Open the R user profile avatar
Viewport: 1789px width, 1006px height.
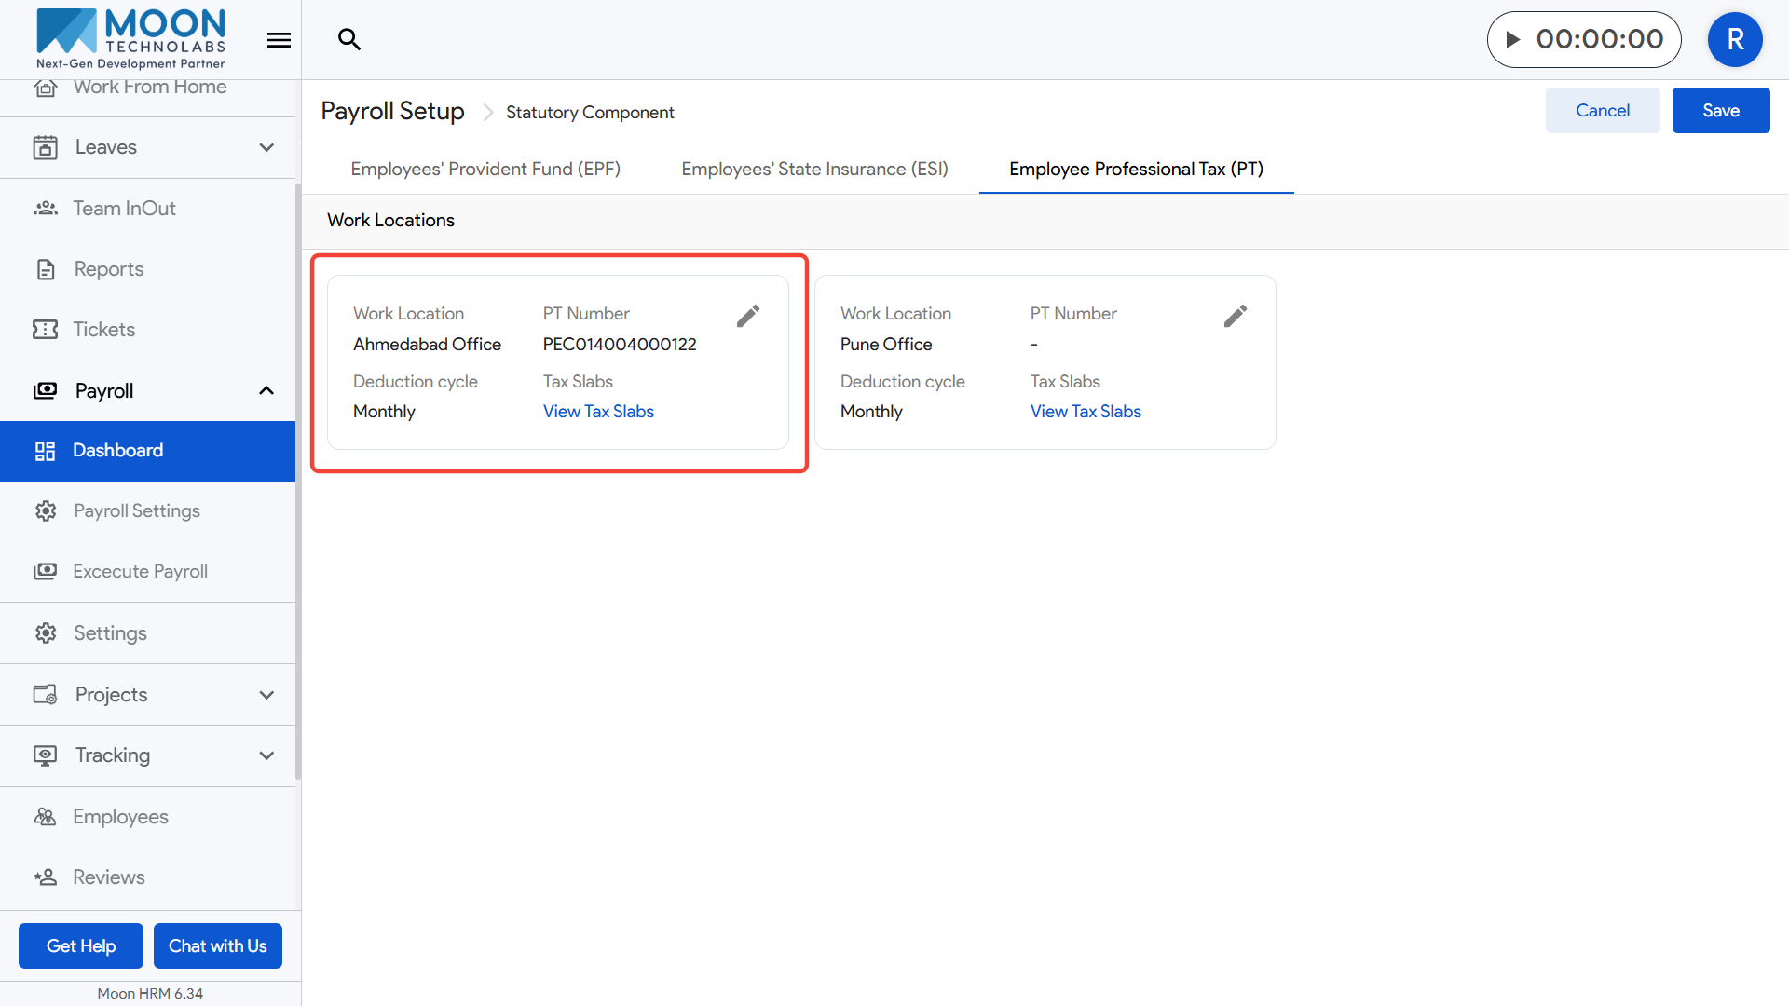[x=1734, y=39]
